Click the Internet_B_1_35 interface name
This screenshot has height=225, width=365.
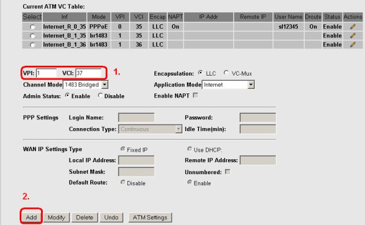point(64,36)
